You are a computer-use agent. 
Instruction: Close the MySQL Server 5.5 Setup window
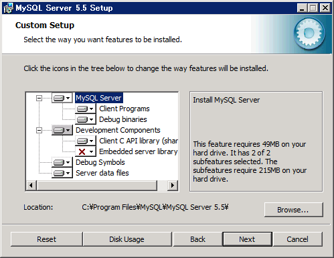[325, 8]
